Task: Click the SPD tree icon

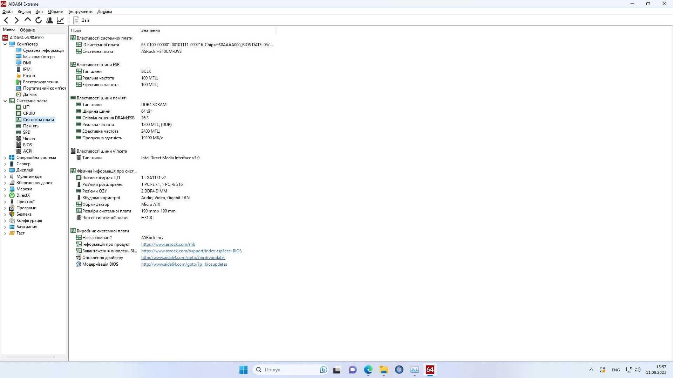Action: click(19, 132)
